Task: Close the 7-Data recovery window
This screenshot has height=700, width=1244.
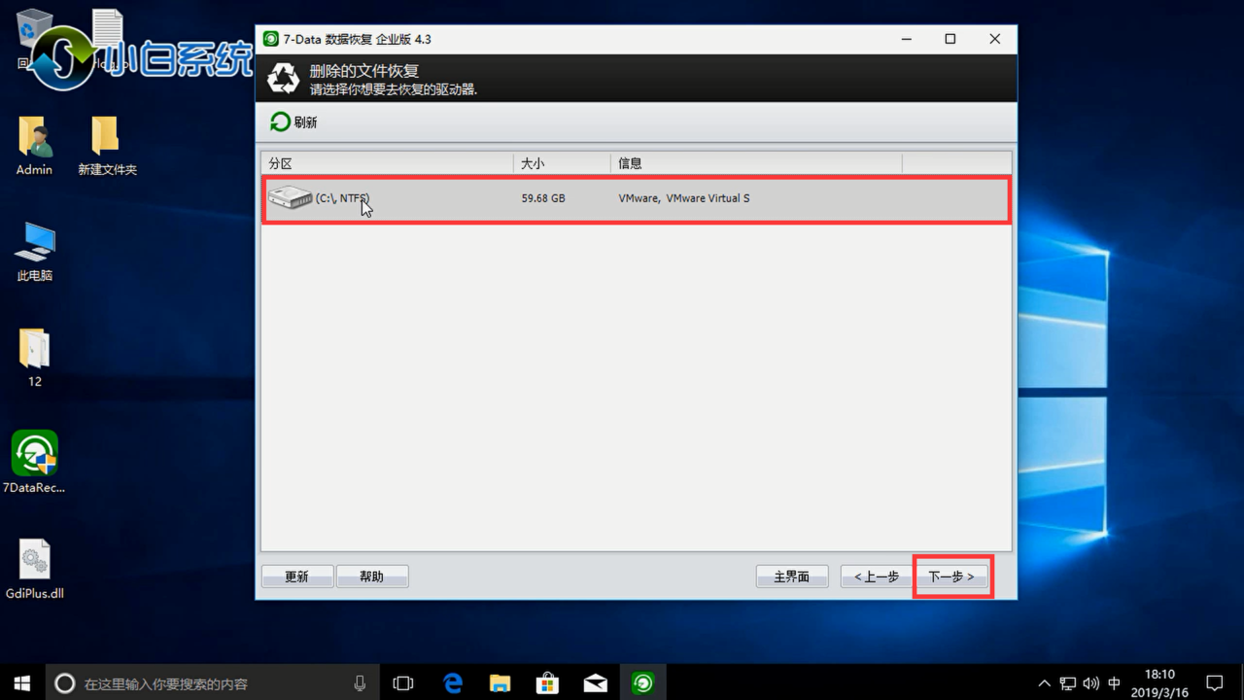Action: (995, 39)
